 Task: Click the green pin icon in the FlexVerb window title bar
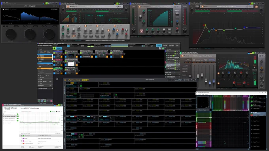coord(253,53)
